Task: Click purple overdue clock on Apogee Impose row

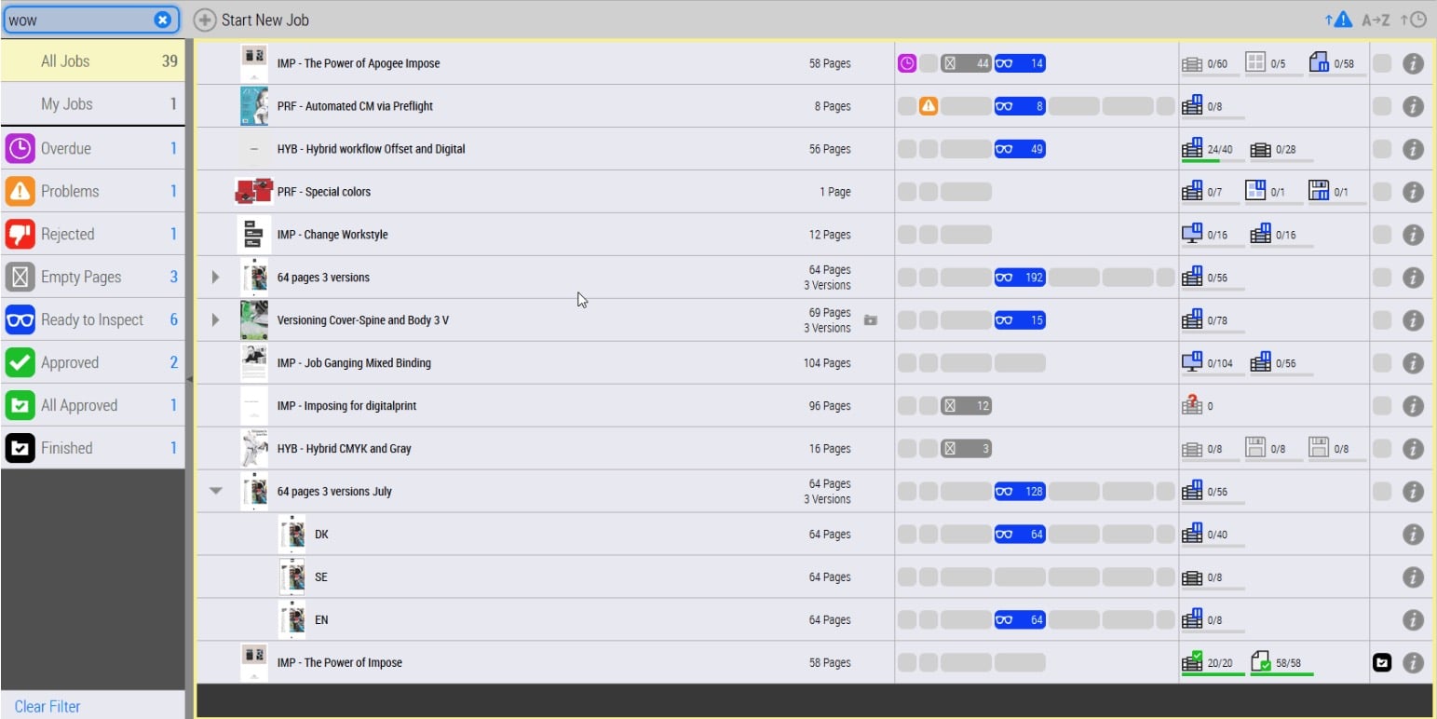Action: click(906, 63)
